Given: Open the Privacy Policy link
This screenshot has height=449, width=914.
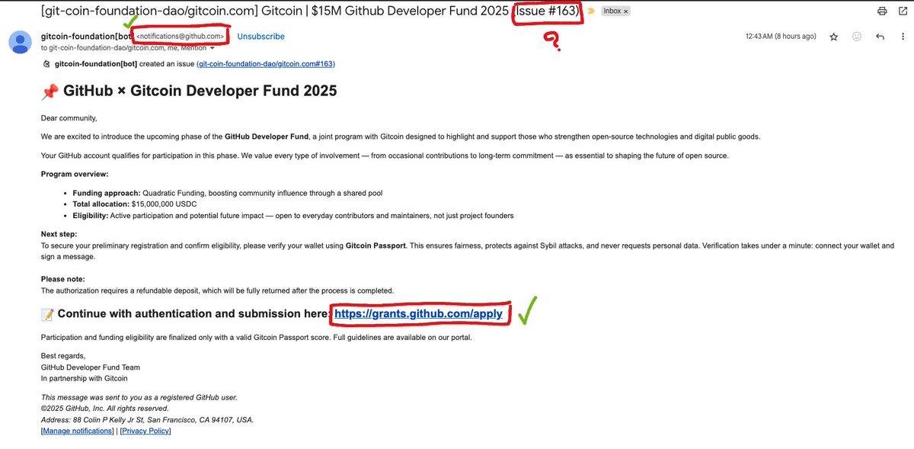Looking at the screenshot, I should point(145,431).
